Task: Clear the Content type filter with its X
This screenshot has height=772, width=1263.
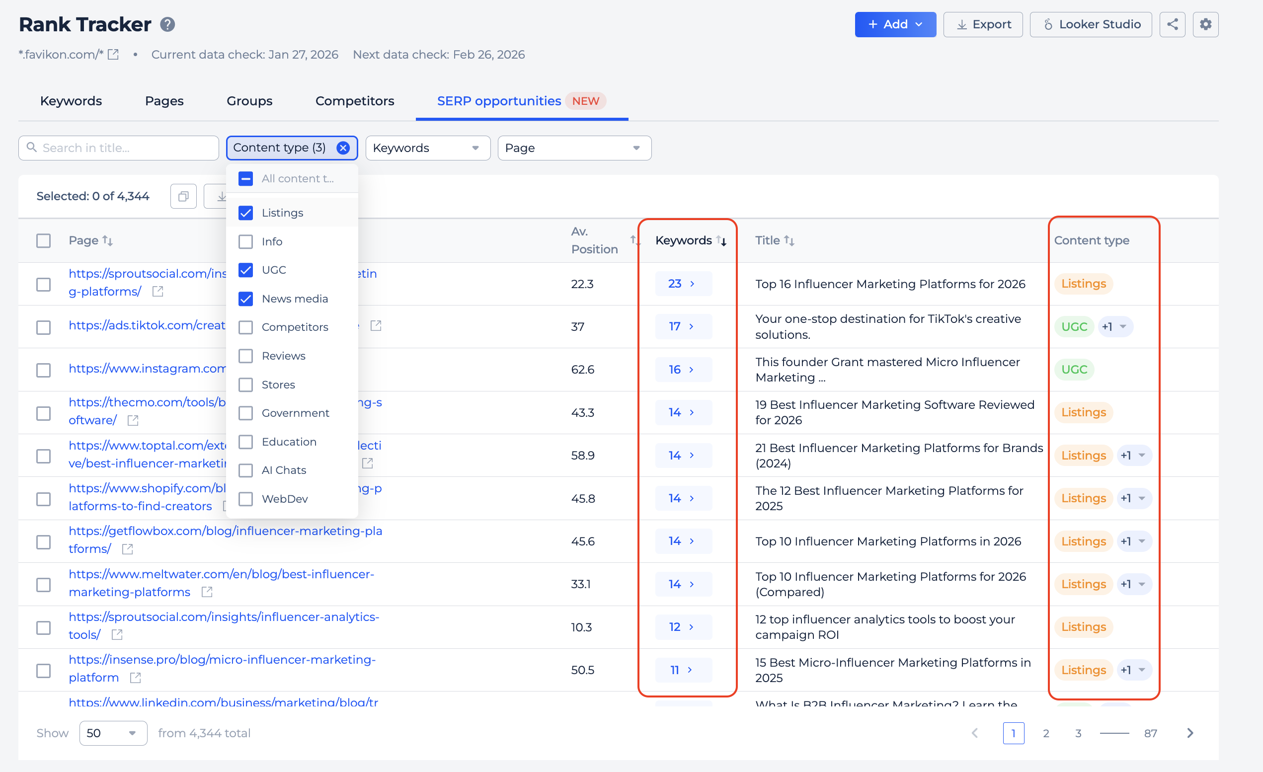Action: click(x=342, y=148)
